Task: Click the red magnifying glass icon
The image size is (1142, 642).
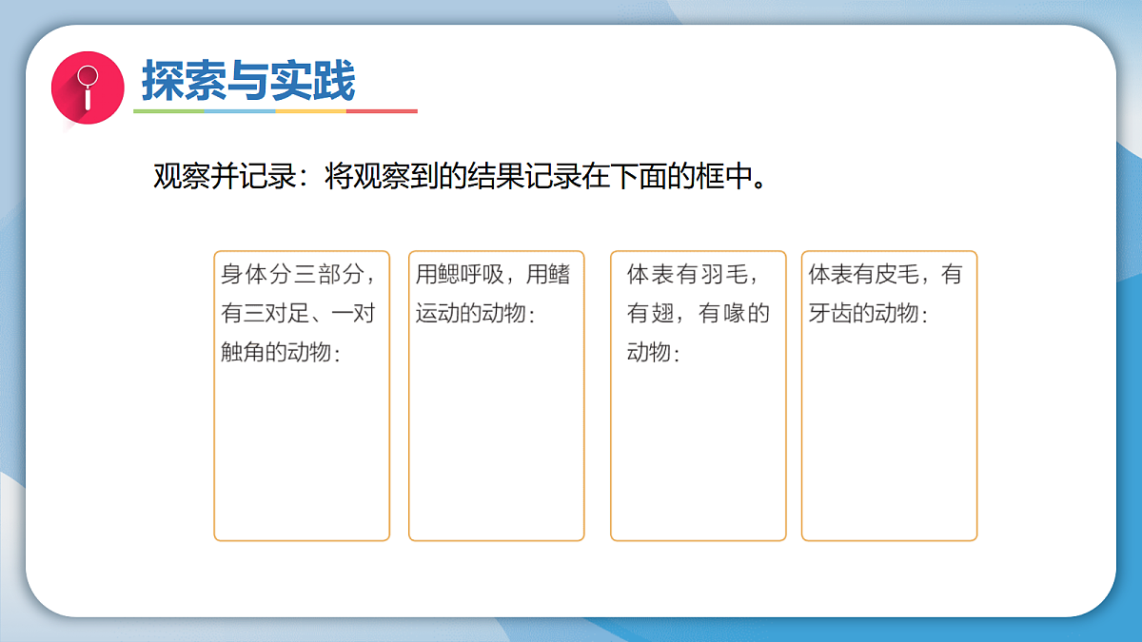Action: (x=88, y=88)
